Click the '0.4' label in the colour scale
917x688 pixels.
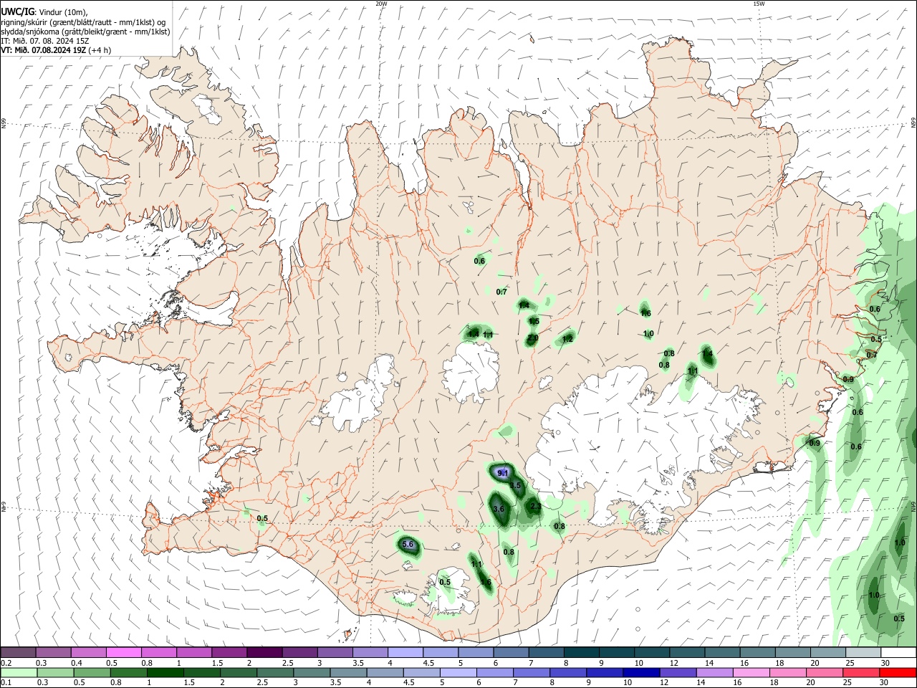click(x=77, y=663)
